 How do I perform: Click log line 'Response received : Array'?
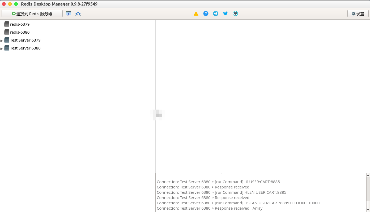point(210,208)
